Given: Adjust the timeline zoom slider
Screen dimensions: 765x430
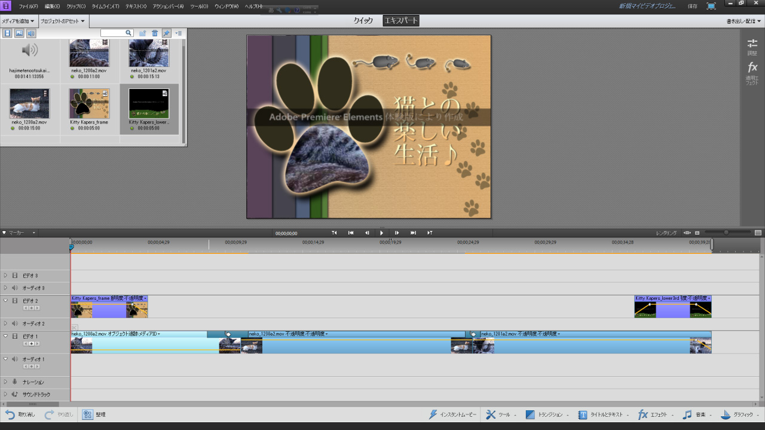Looking at the screenshot, I should 726,232.
